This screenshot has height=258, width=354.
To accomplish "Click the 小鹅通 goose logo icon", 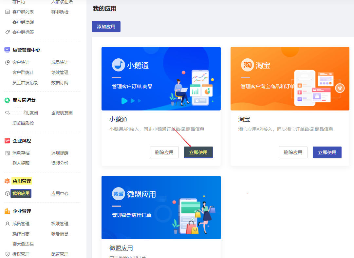I will point(119,65).
